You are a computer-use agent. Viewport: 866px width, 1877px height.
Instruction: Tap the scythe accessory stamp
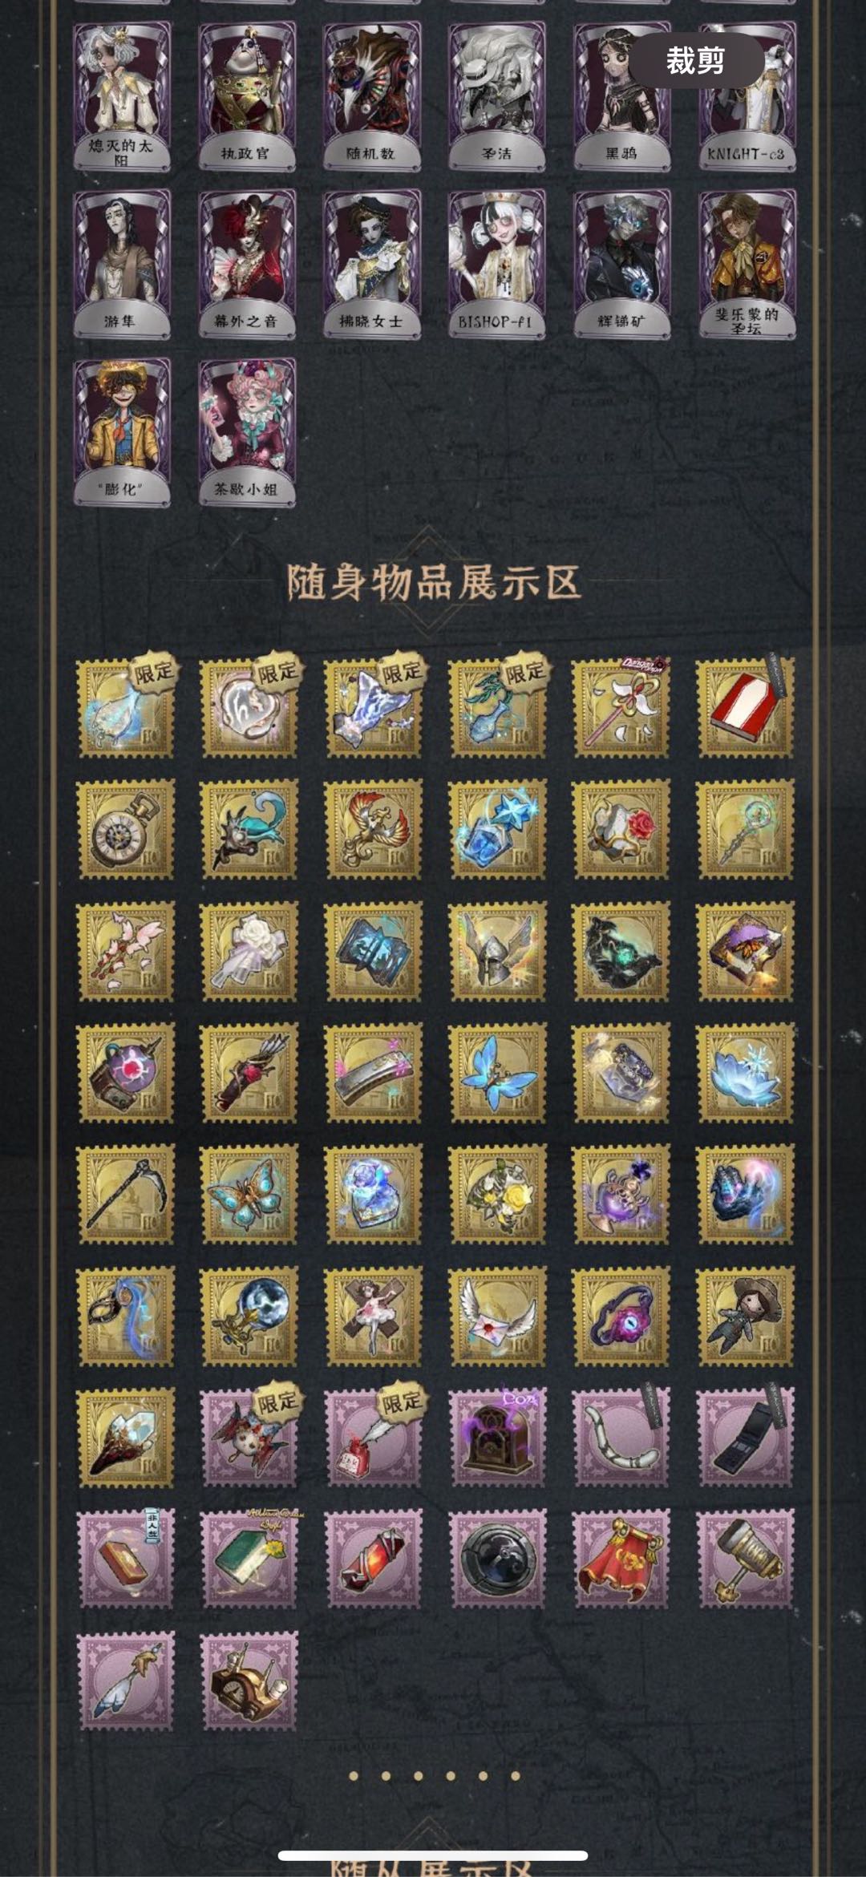coord(125,1195)
